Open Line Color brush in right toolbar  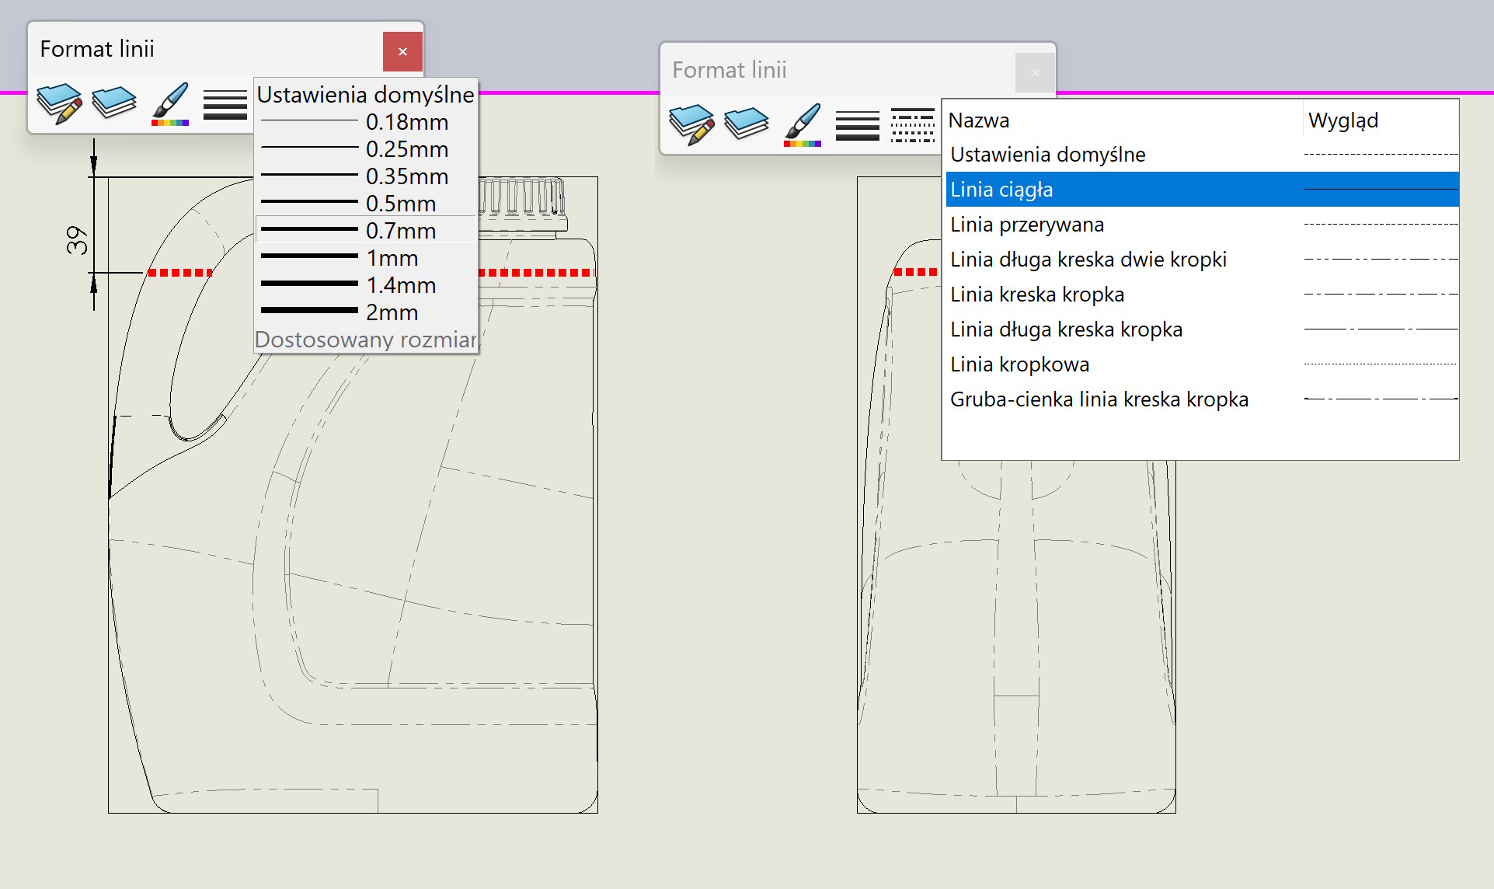point(803,124)
